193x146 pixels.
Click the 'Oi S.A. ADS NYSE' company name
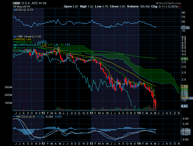coord(34,3)
